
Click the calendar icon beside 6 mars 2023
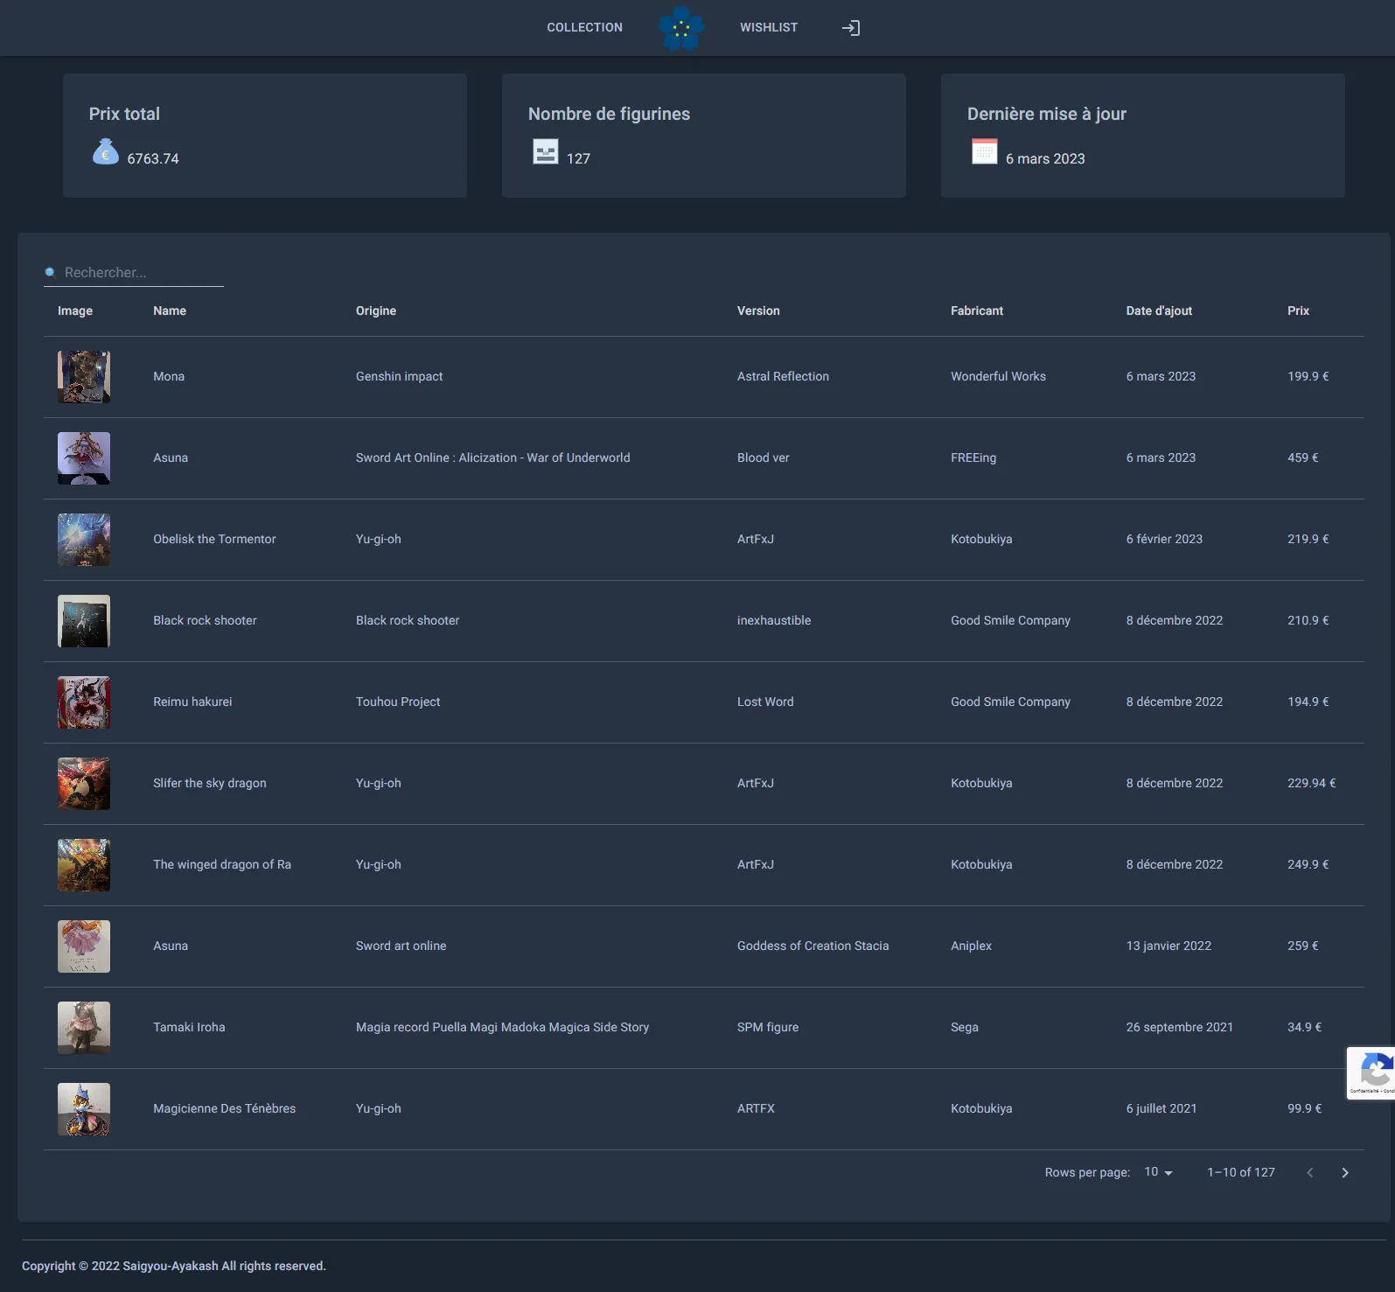[985, 152]
